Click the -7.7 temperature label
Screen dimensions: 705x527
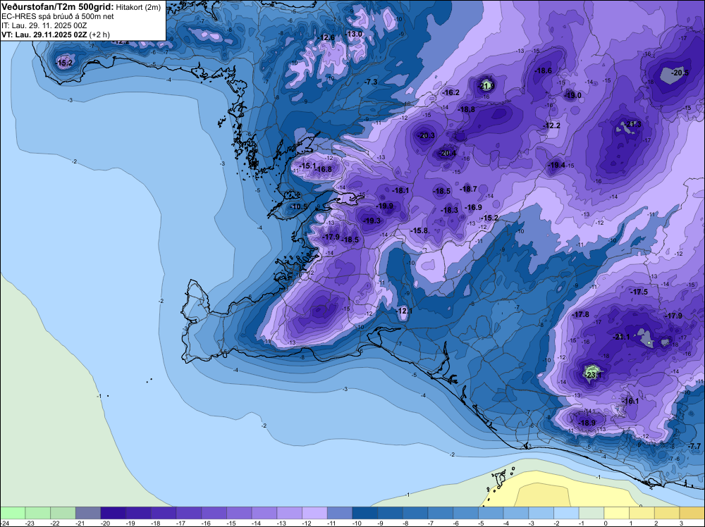click(694, 446)
